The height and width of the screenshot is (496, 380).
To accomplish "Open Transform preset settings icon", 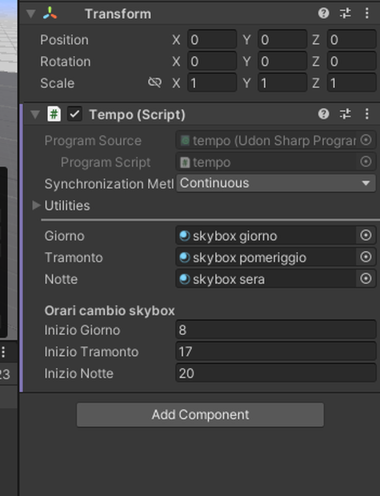I will [x=345, y=14].
